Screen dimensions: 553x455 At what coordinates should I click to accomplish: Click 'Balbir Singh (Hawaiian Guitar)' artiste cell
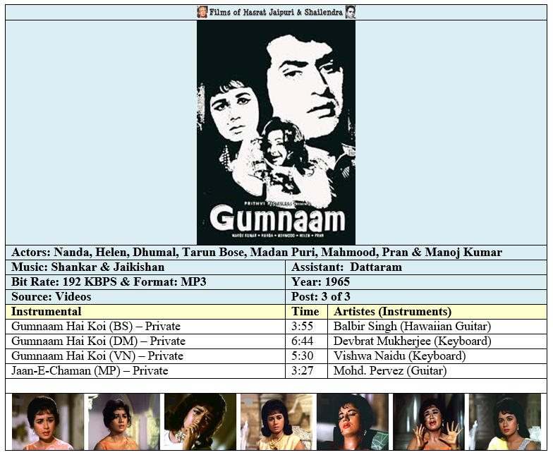437,327
